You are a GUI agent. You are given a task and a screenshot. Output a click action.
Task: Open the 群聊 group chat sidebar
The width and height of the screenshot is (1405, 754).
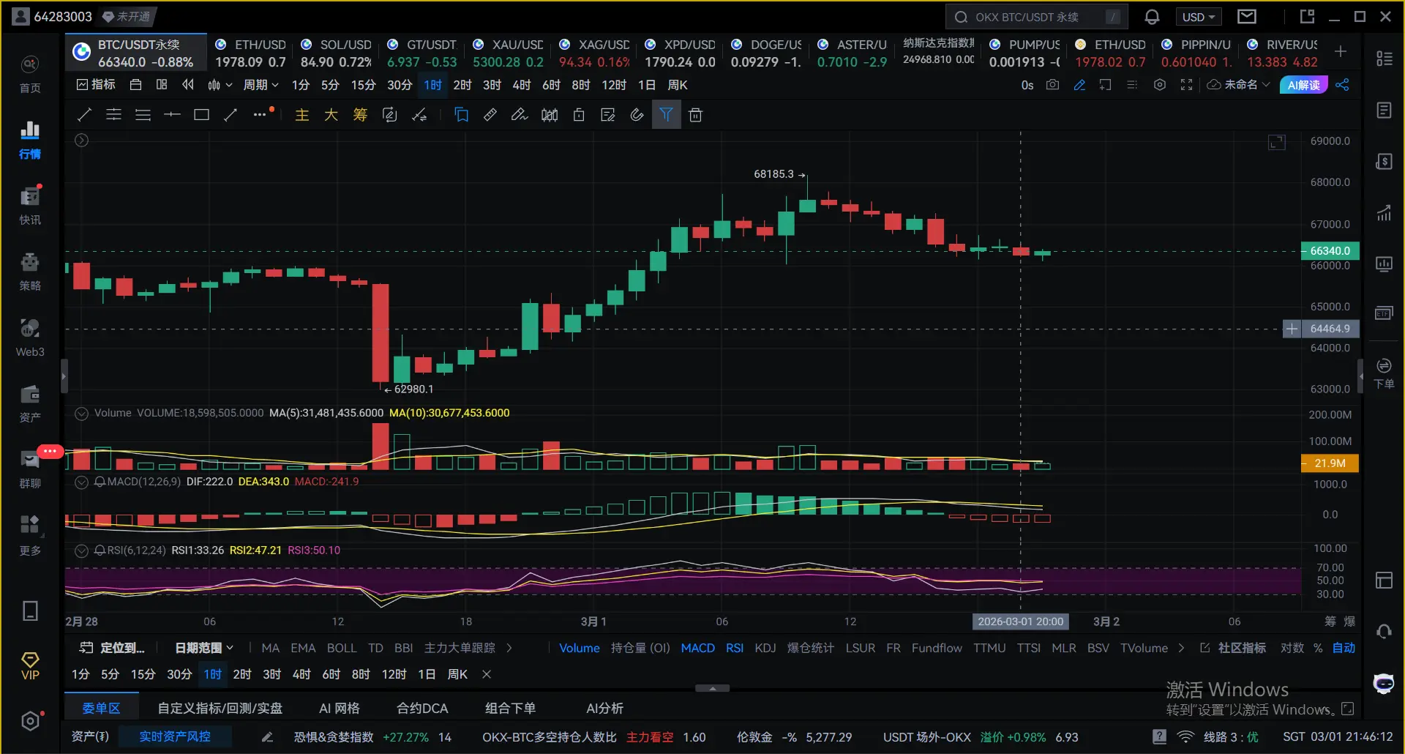pyautogui.click(x=30, y=469)
